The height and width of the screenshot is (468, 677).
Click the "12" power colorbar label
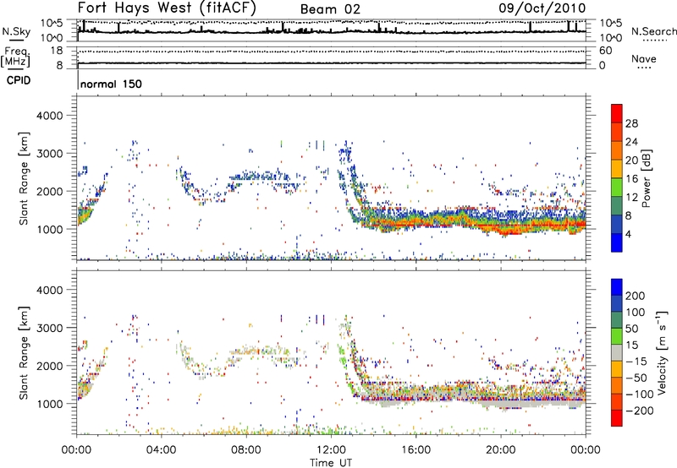click(631, 198)
